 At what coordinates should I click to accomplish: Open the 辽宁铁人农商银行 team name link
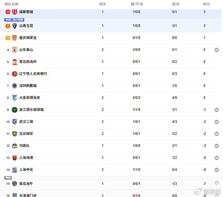point(33,74)
